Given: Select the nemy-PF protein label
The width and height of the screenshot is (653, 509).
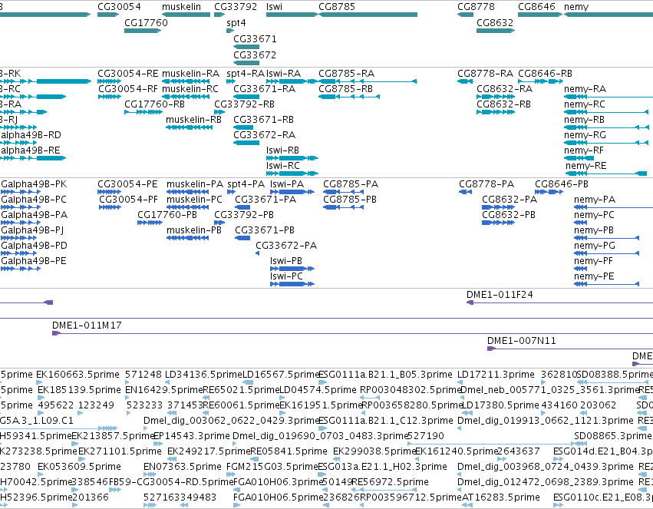Looking at the screenshot, I should coord(593,261).
